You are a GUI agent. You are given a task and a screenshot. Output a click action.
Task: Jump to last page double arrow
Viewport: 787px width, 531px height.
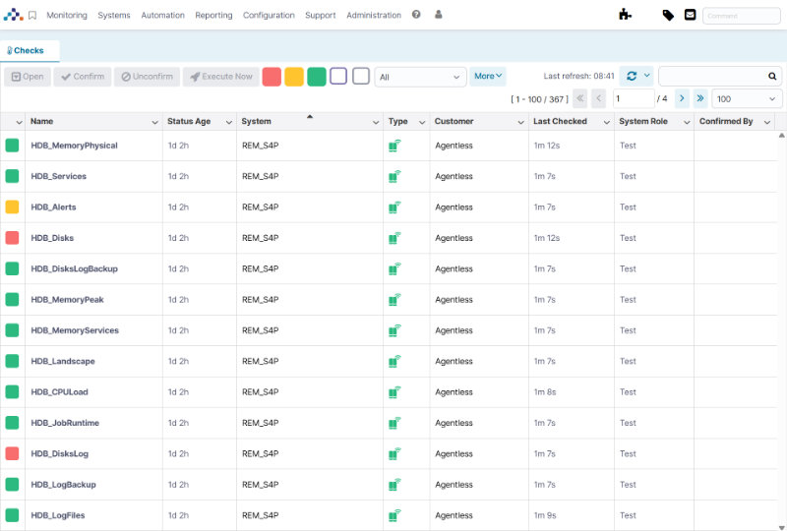pyautogui.click(x=700, y=98)
